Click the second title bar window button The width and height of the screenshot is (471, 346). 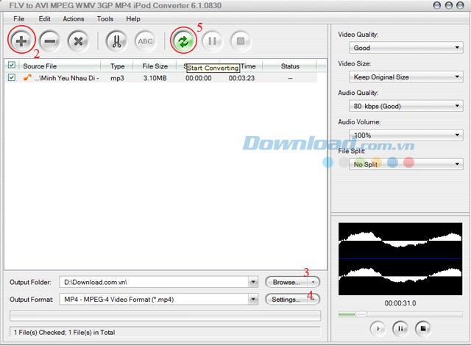coord(449,5)
